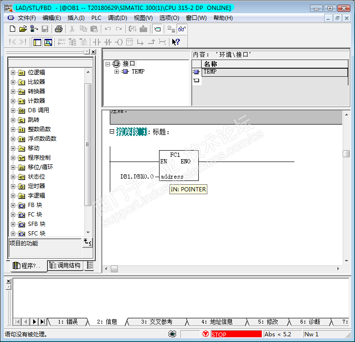Expand the TEMP interface node
The width and height of the screenshot is (355, 342).
[116, 72]
